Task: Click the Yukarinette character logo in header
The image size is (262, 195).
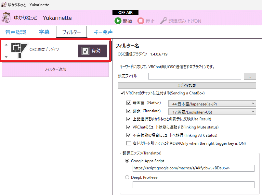Action: pos(6,17)
